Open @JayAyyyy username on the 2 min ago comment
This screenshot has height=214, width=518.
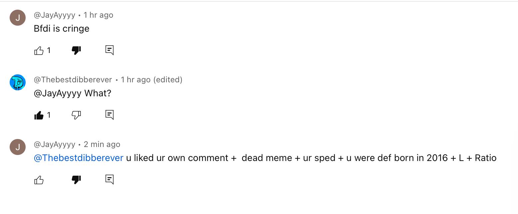point(55,144)
